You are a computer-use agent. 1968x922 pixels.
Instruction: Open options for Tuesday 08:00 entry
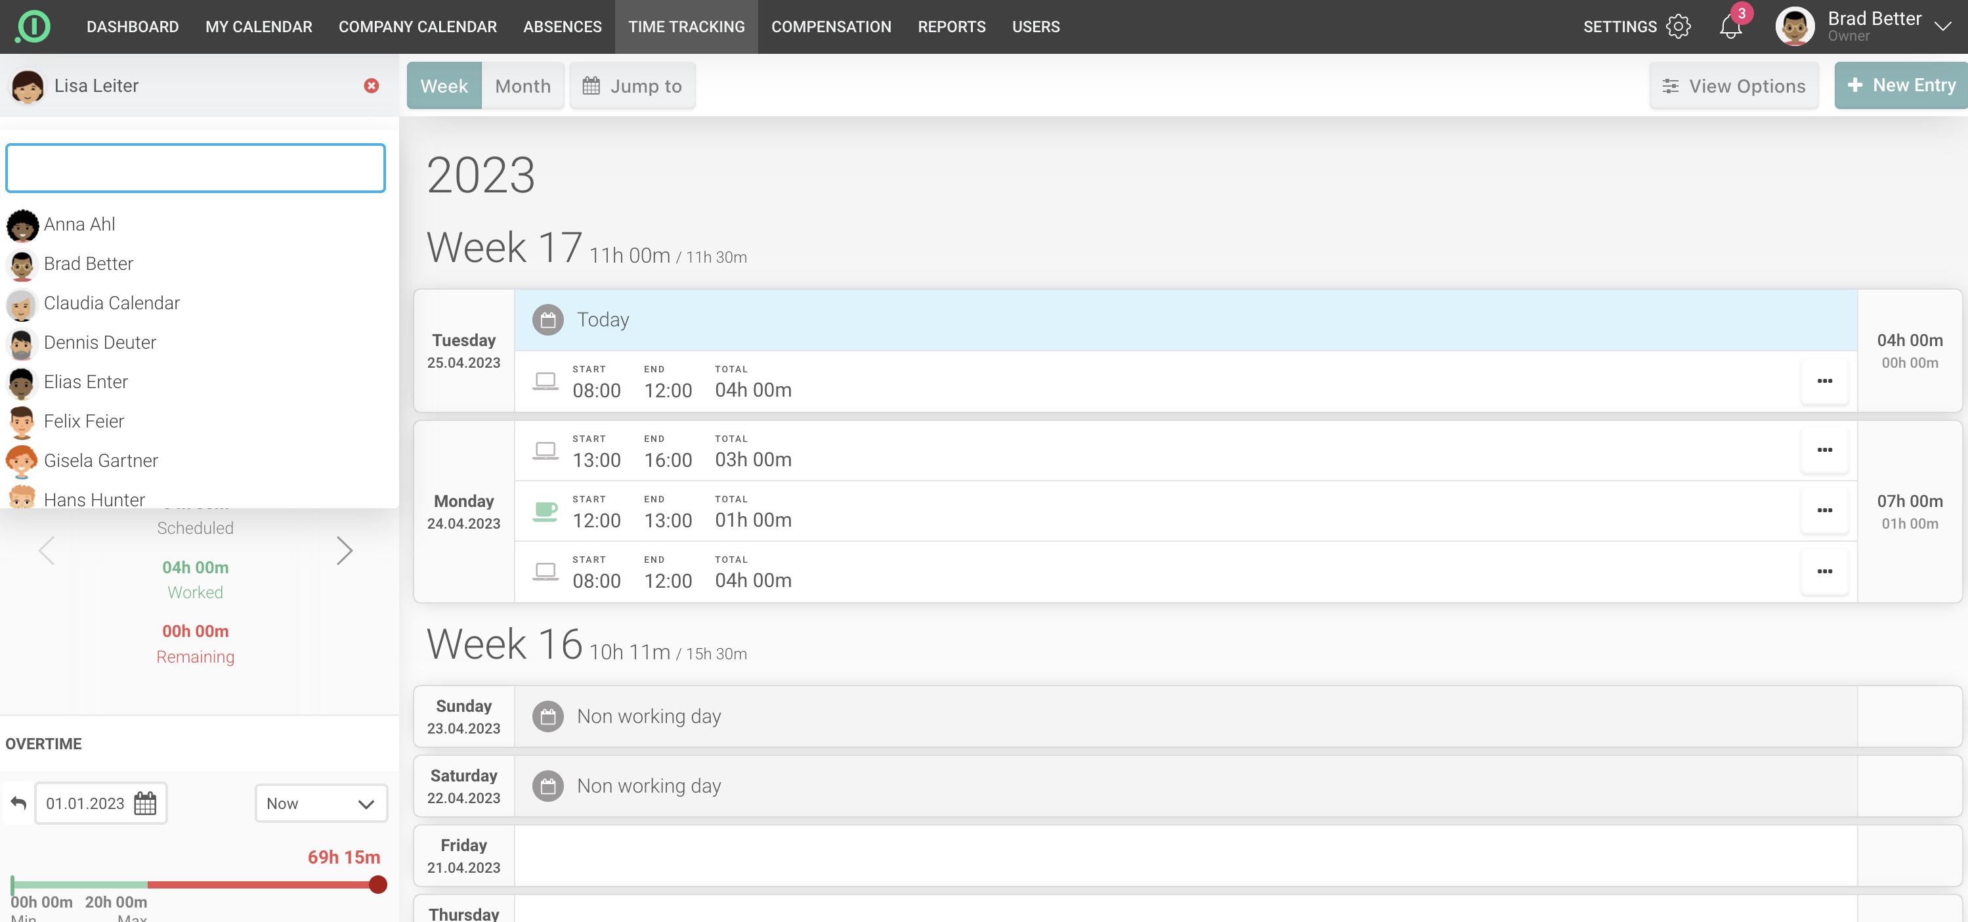(x=1824, y=381)
